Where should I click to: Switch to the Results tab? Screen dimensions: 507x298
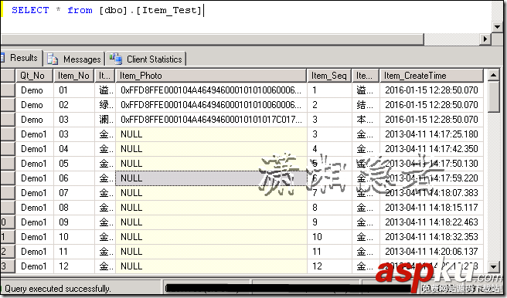point(22,58)
